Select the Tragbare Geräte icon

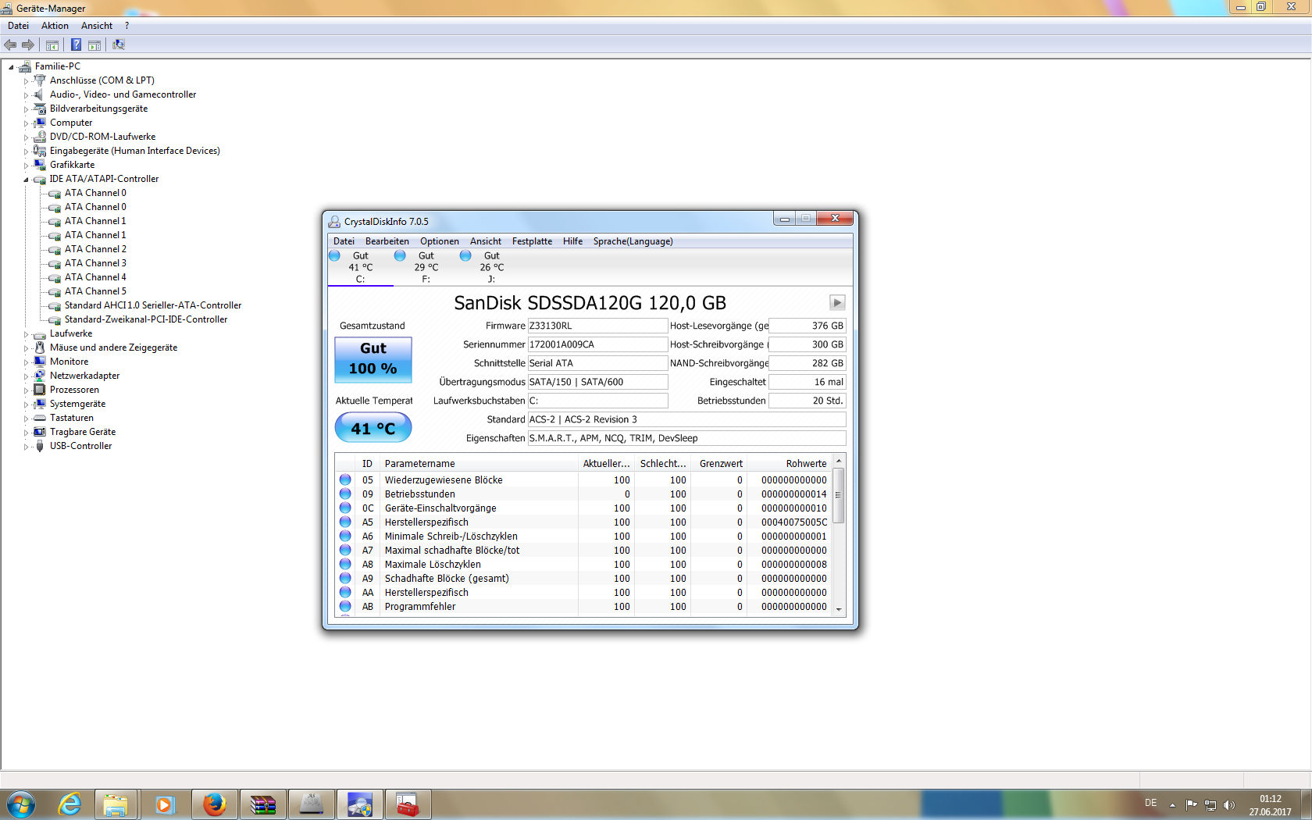point(40,432)
